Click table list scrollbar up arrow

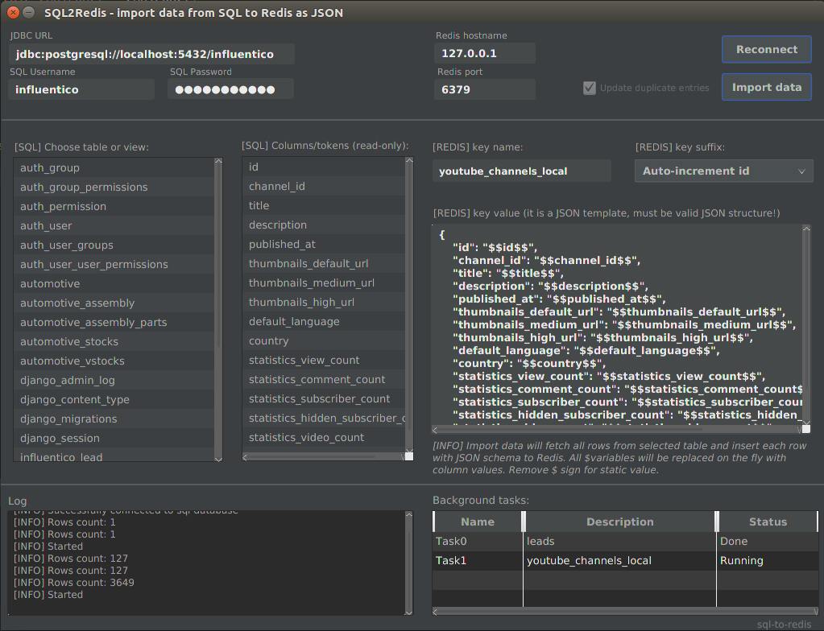[218, 161]
